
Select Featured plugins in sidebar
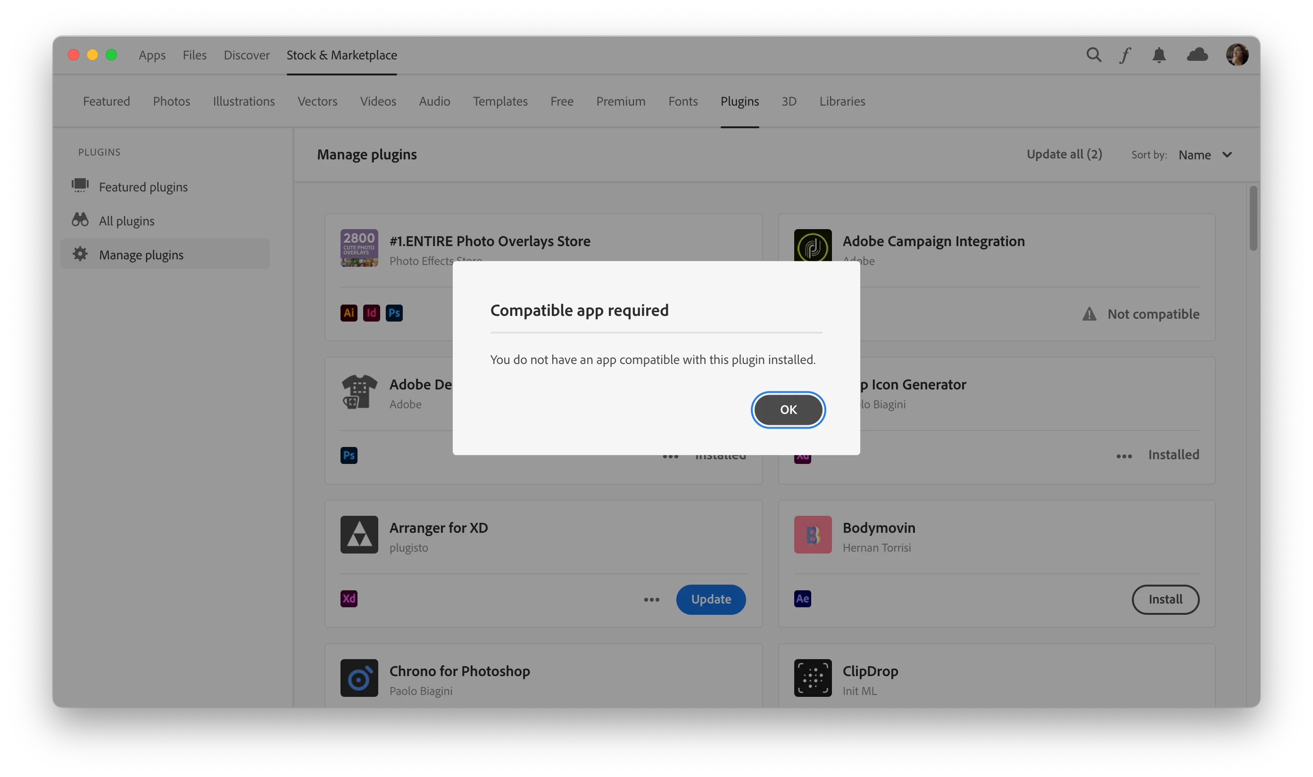coord(143,187)
